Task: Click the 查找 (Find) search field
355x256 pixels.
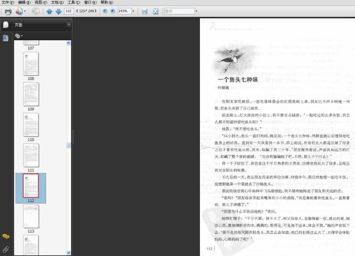Action: (x=179, y=11)
